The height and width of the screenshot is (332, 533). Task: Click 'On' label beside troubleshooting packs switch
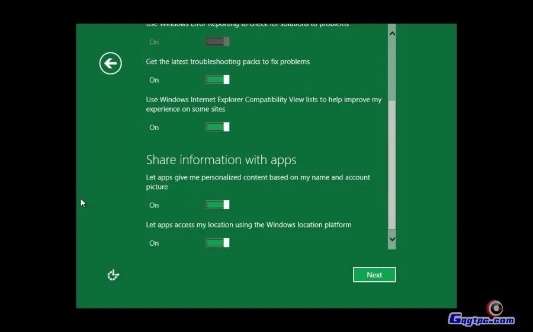click(x=154, y=80)
